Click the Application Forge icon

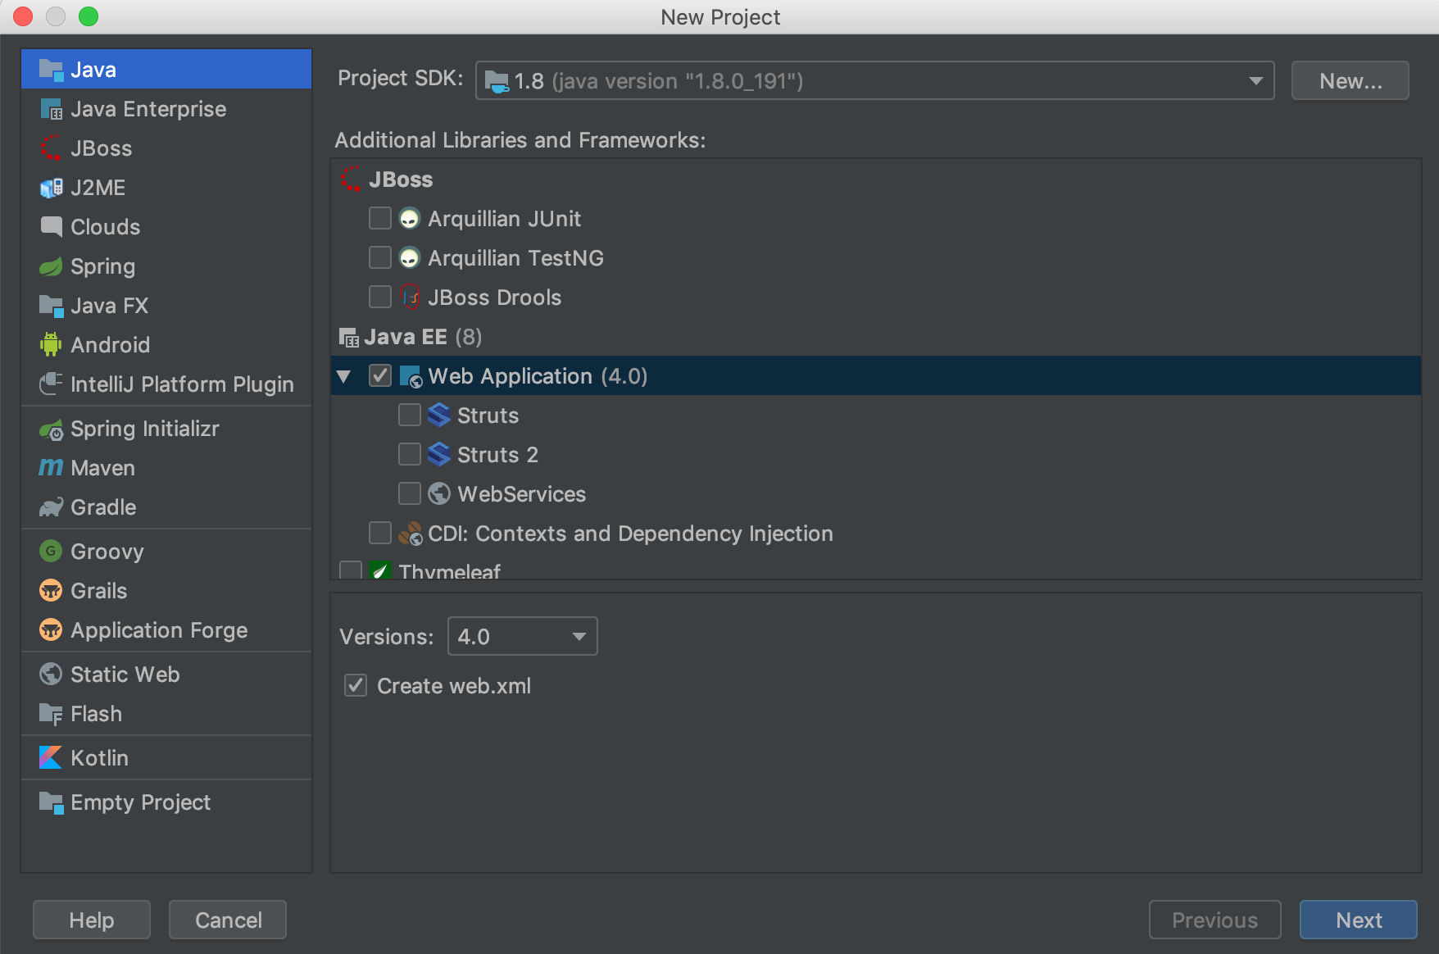51,630
